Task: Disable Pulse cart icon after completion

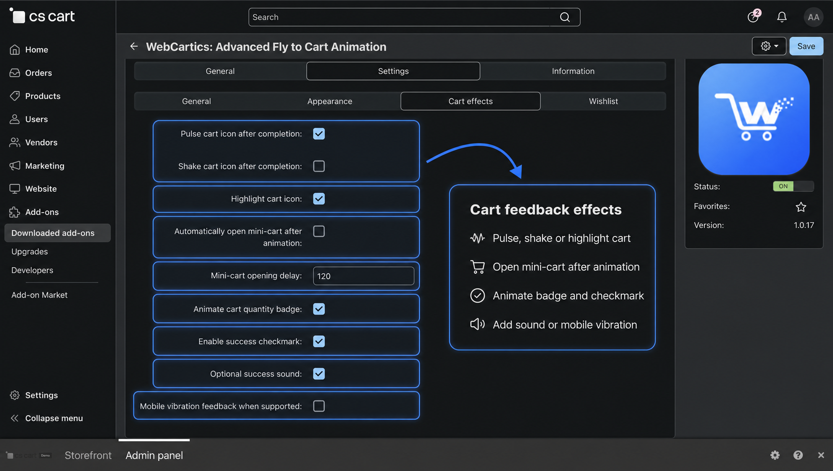Action: [x=319, y=133]
